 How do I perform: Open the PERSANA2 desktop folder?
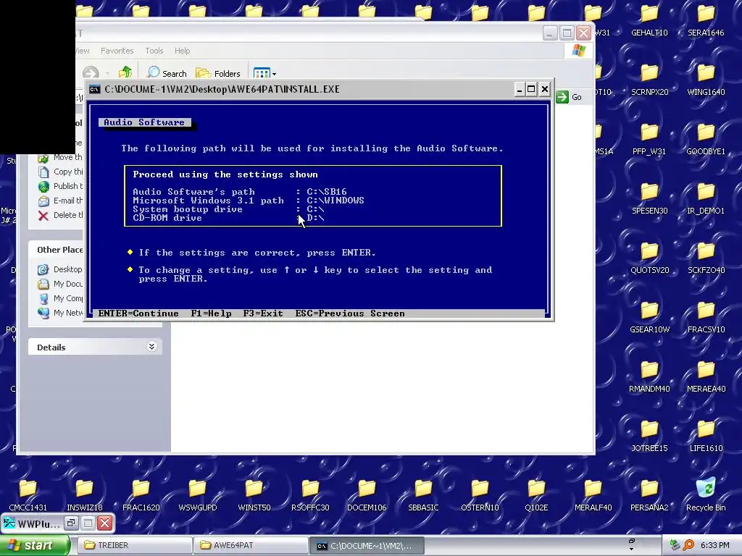tap(649, 495)
